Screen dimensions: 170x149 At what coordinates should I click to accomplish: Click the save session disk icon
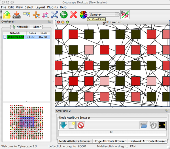[x=17, y=14]
